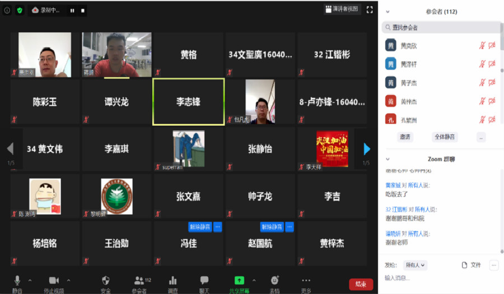Click chat message text 谢谢老师
Screen dimensions: 504x294
pos(396,242)
